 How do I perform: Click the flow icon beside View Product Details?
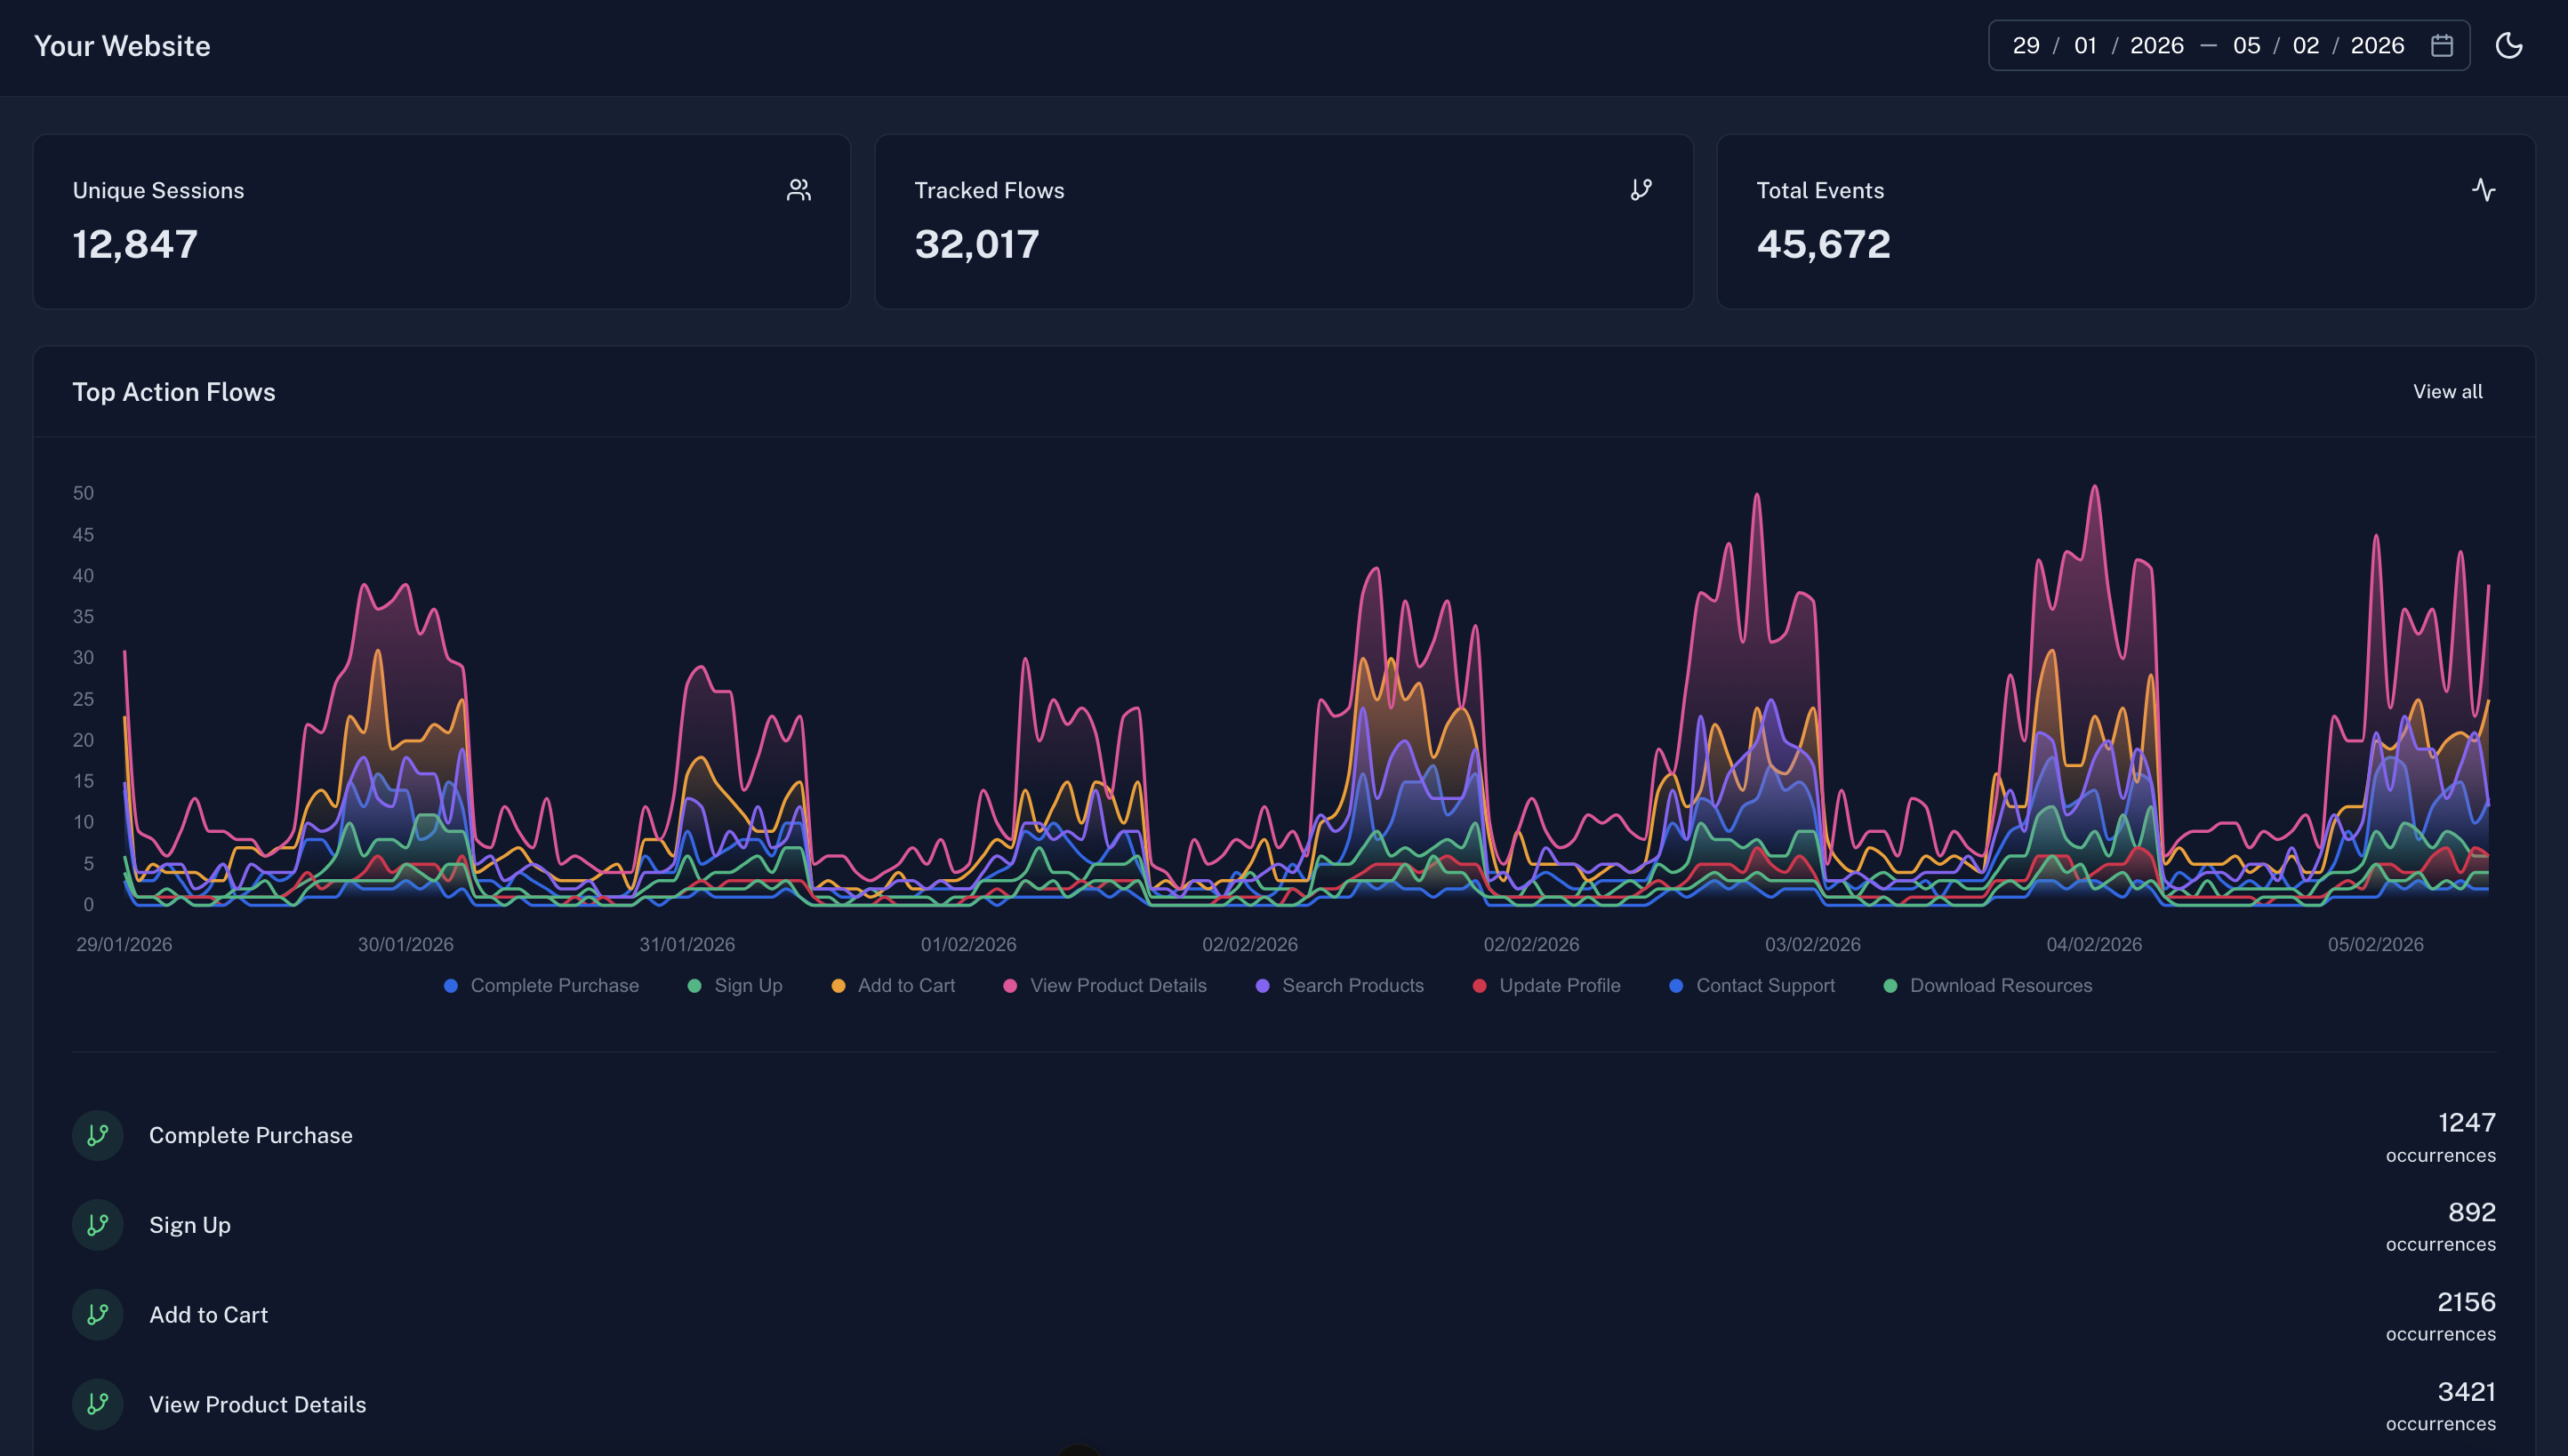[x=97, y=1404]
